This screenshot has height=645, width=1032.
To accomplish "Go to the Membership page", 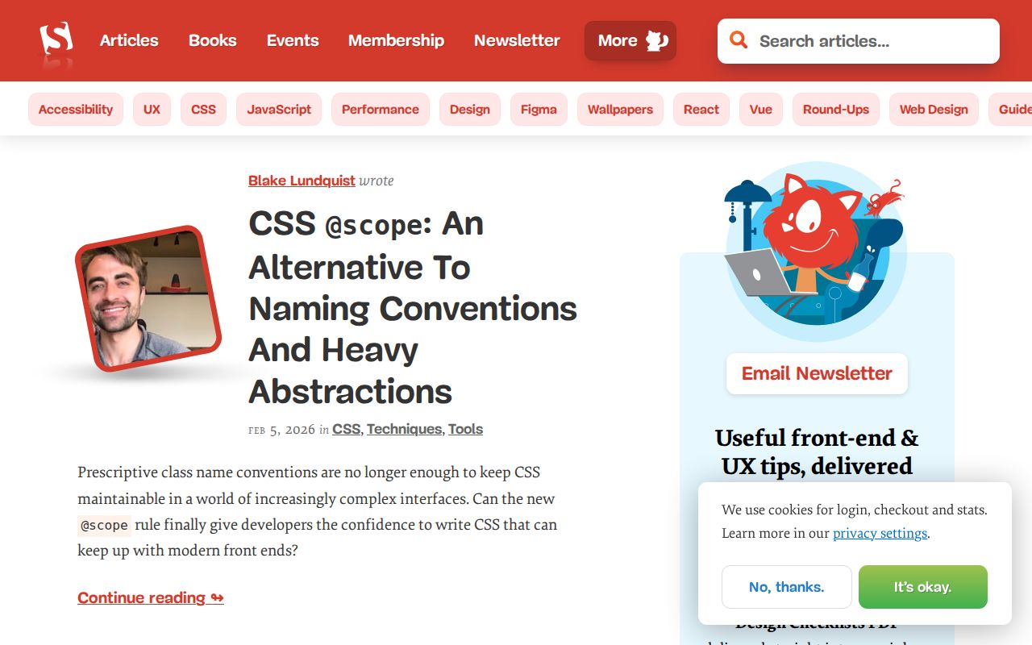I will coord(396,40).
